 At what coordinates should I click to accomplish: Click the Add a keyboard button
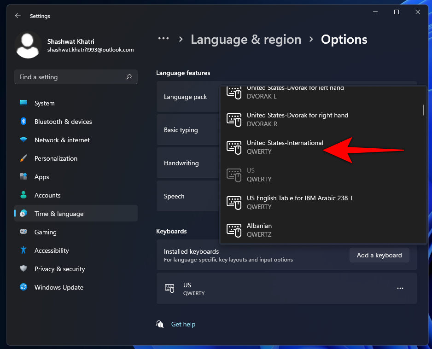pyautogui.click(x=379, y=255)
